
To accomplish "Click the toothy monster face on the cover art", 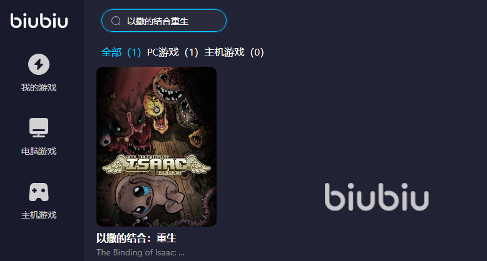I will click(x=168, y=86).
